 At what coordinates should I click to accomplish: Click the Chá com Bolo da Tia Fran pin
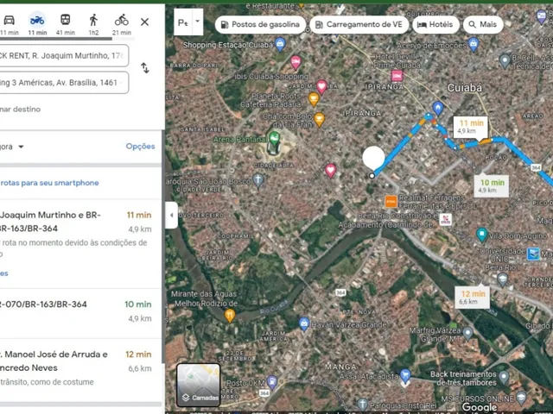[x=319, y=119]
